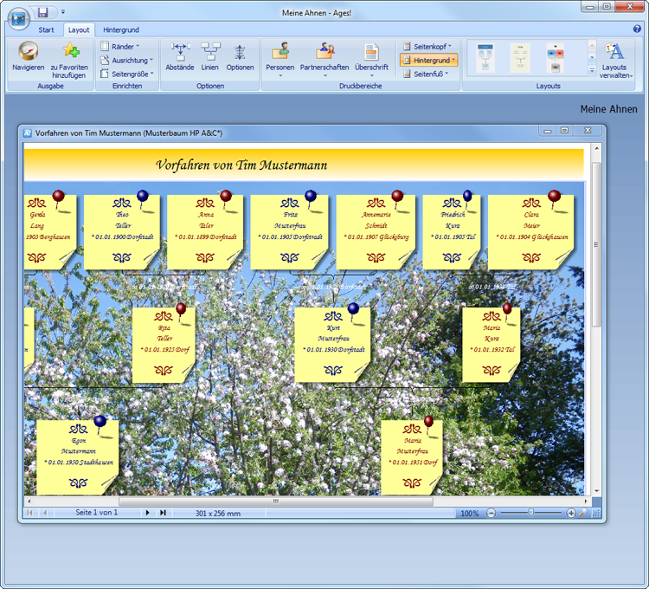
Task: Toggle the Seitenfuß option
Action: pyautogui.click(x=425, y=74)
